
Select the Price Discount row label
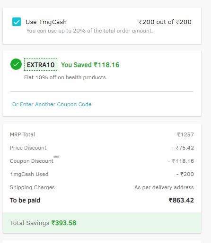(x=28, y=148)
